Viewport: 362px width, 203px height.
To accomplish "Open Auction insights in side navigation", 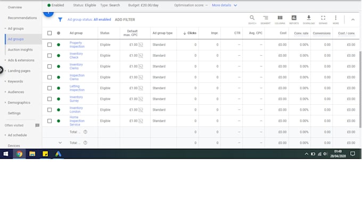I will click(20, 49).
